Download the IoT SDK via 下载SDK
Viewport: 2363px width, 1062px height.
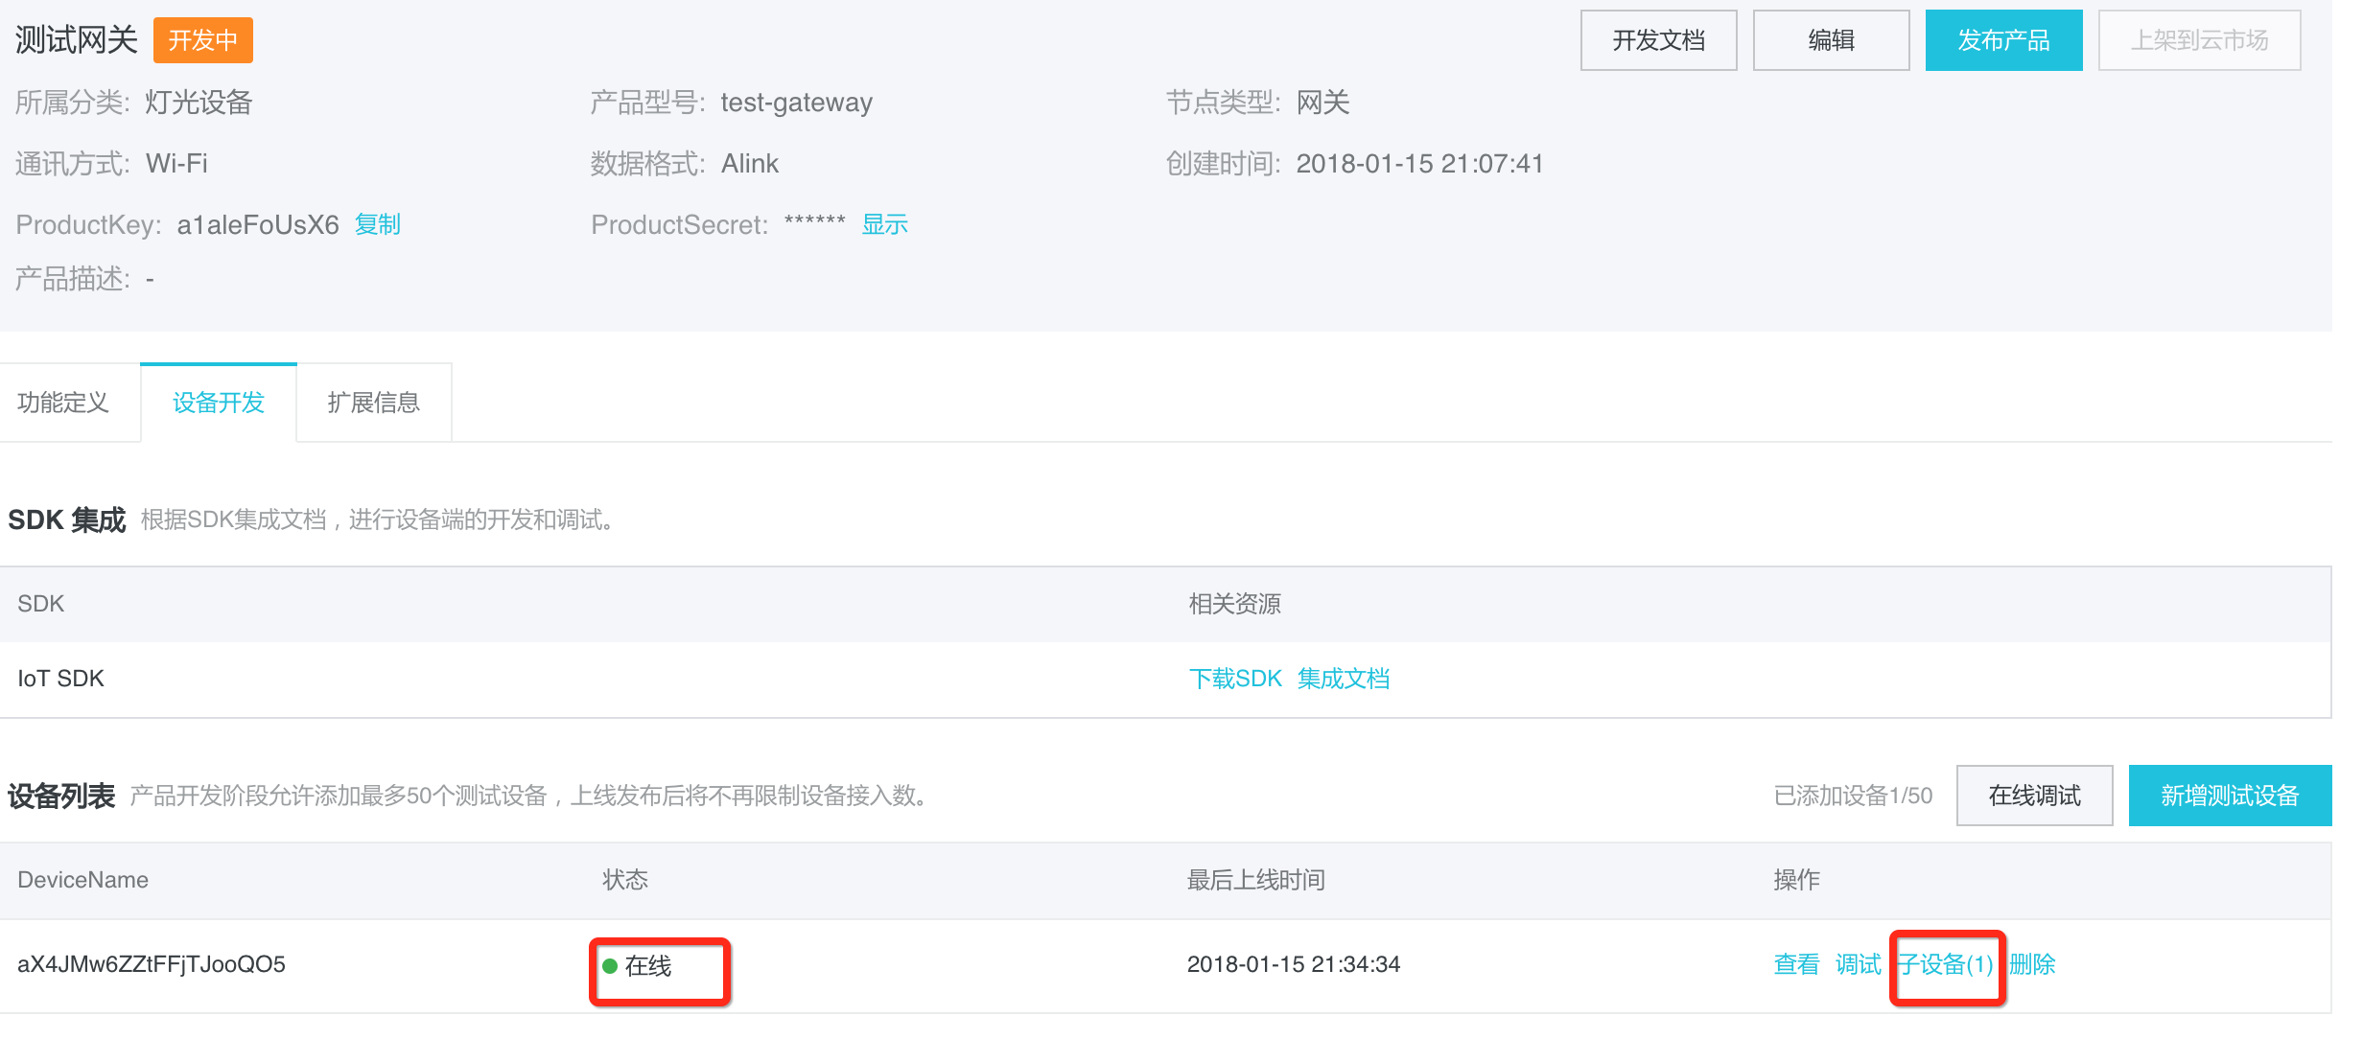[x=1235, y=679]
